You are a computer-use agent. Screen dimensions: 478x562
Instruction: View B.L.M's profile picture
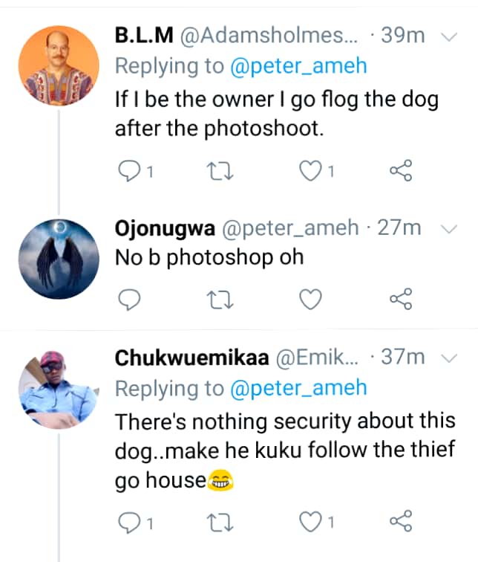click(58, 59)
